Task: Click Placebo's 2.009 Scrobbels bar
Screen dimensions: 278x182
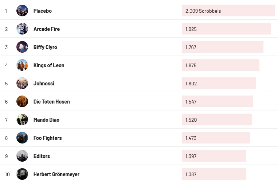Action: (228, 11)
